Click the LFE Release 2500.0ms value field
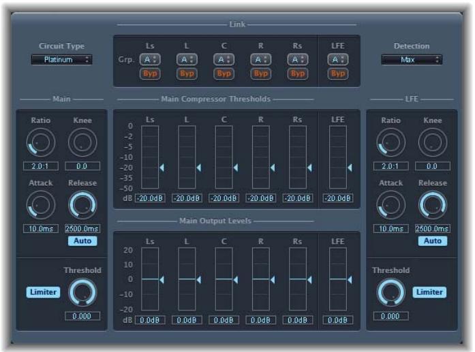475x352 pixels. click(x=433, y=229)
